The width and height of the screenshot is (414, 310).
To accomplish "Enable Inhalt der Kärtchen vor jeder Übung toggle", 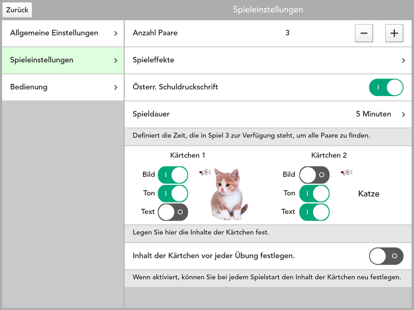I will tap(386, 256).
